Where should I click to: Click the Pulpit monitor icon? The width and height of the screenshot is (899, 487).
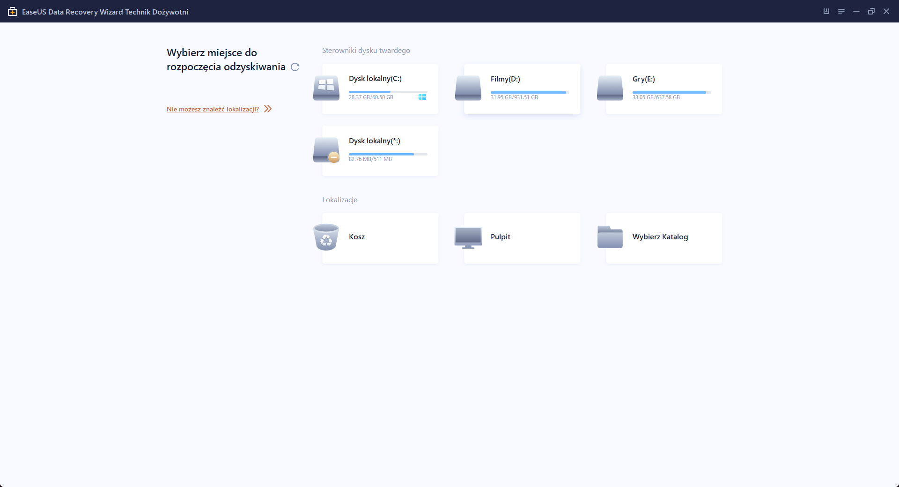(468, 237)
